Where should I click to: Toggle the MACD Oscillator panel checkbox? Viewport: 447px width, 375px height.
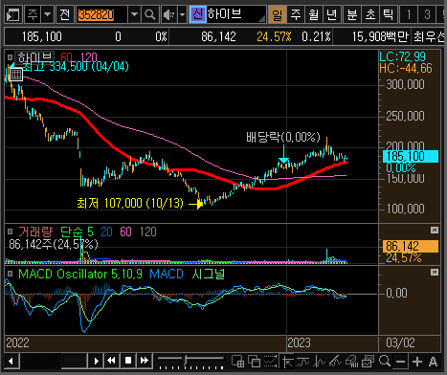click(10, 274)
